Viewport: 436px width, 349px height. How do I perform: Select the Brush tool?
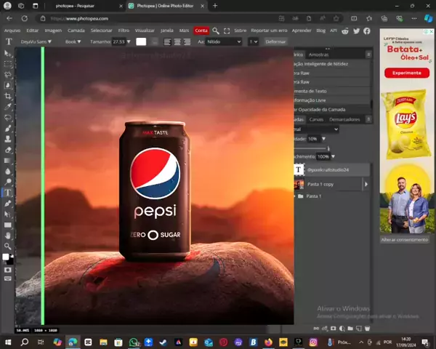(8, 128)
